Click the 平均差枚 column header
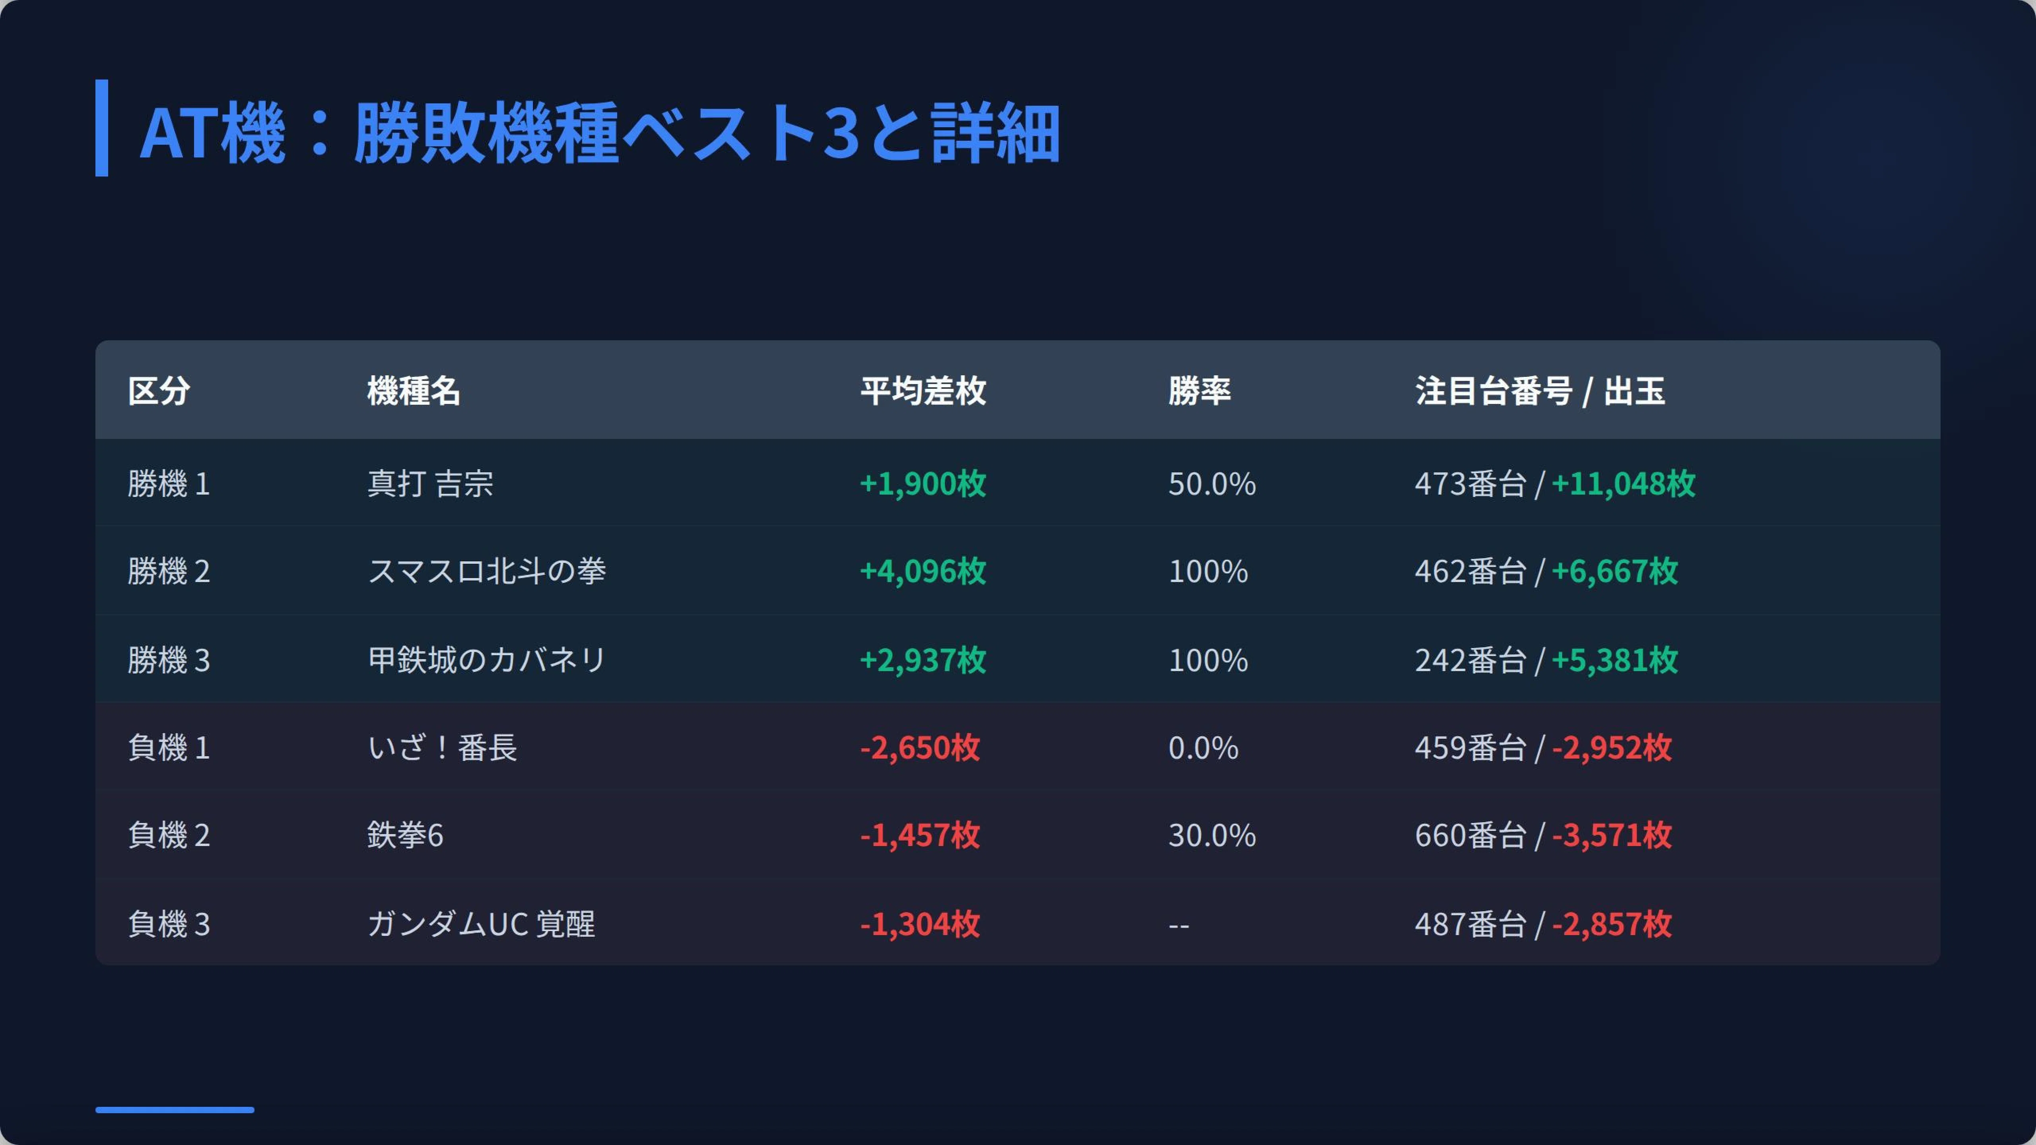 (923, 390)
